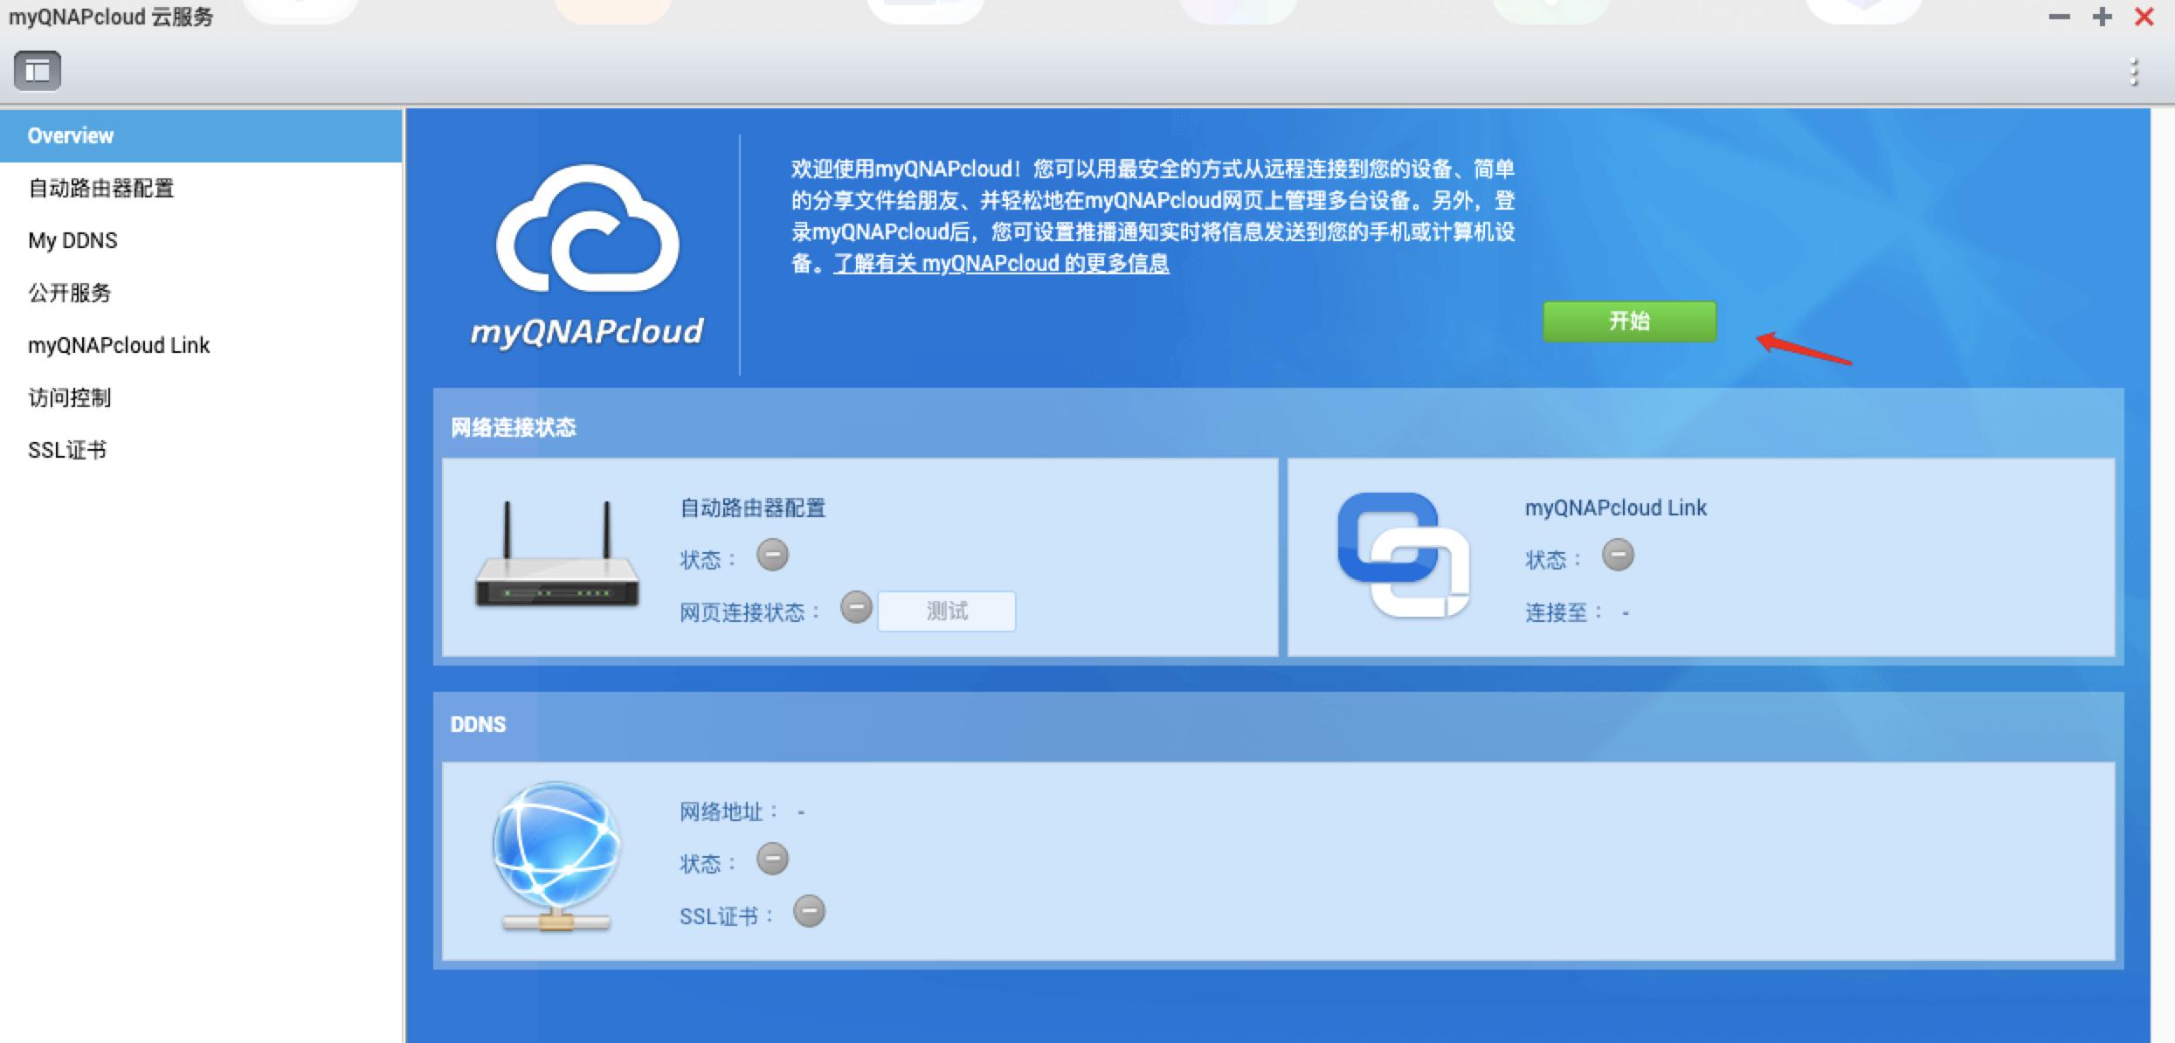Open the vertical dots options menu
The width and height of the screenshot is (2175, 1043).
(x=2133, y=71)
